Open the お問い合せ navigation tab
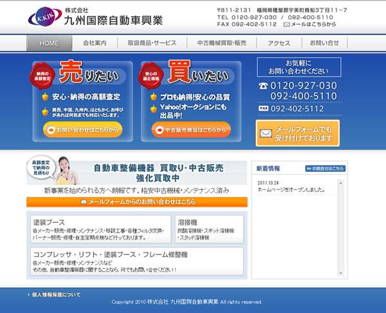This screenshot has height=313, width=386. click(324, 43)
